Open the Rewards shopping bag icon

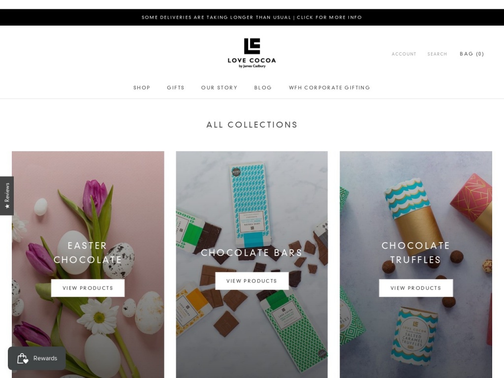(x=23, y=358)
